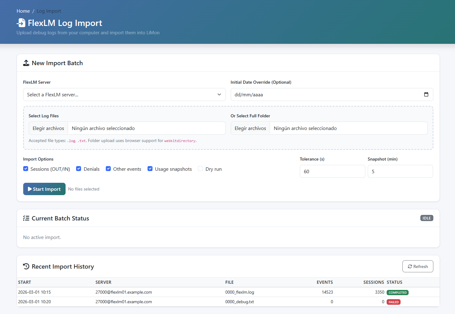This screenshot has height=314, width=455.
Task: Click the FlexLM Log Import page header icon
Action: pyautogui.click(x=21, y=23)
